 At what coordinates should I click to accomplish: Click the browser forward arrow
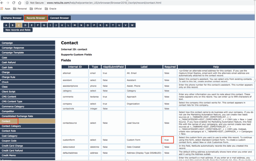click(8, 3)
